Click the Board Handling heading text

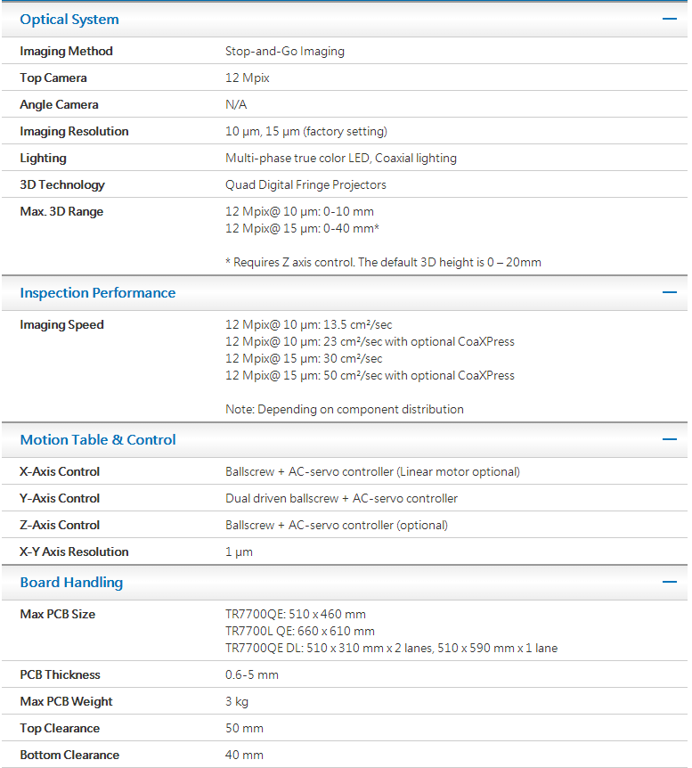point(71,583)
